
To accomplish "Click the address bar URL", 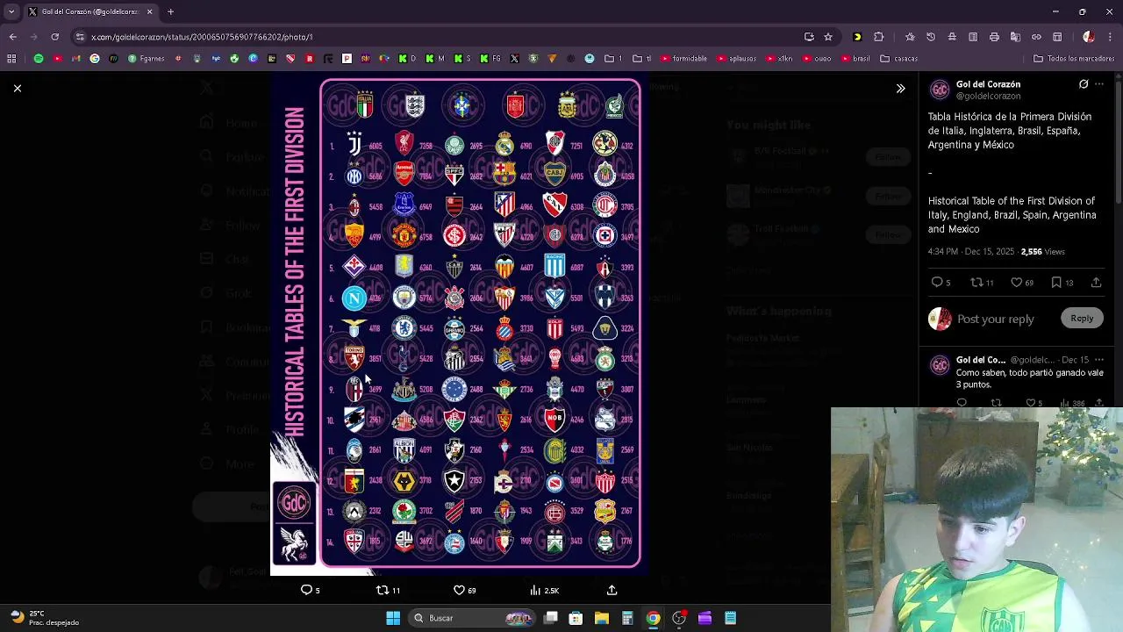I will (202, 37).
